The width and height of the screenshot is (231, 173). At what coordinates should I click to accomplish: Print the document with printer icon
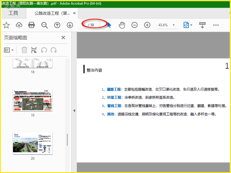(x=31, y=25)
